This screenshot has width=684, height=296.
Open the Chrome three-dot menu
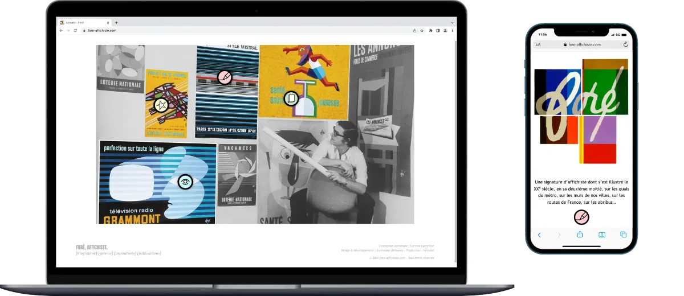(x=452, y=30)
